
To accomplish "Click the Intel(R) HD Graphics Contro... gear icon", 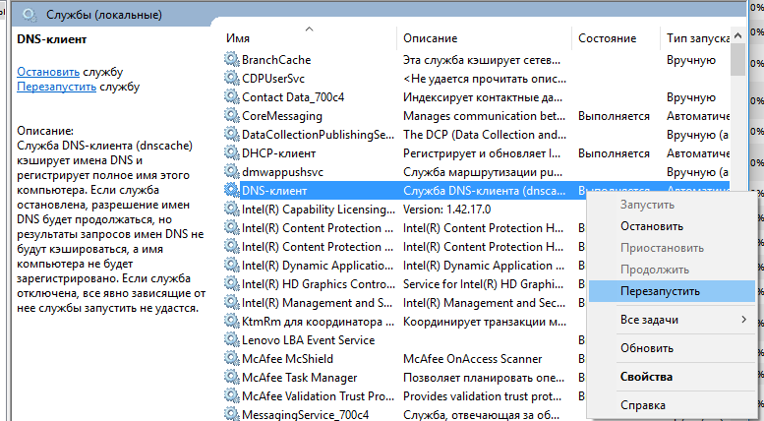I will click(x=231, y=283).
